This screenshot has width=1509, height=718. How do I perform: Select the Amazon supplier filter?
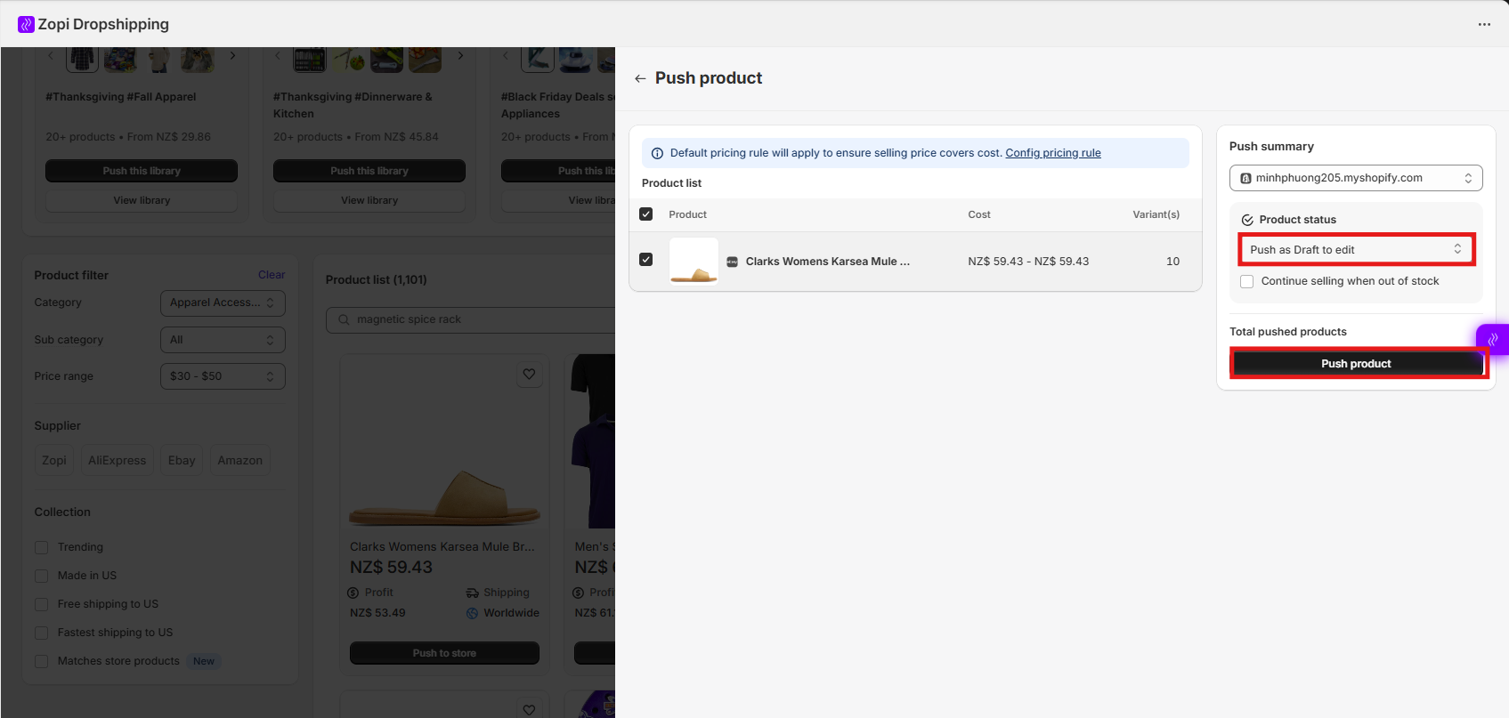239,460
